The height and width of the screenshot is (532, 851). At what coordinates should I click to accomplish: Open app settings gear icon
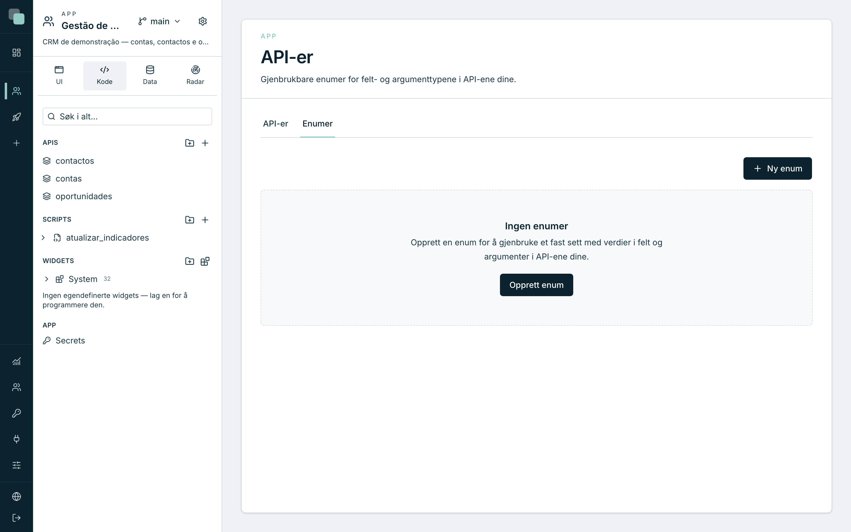click(202, 22)
